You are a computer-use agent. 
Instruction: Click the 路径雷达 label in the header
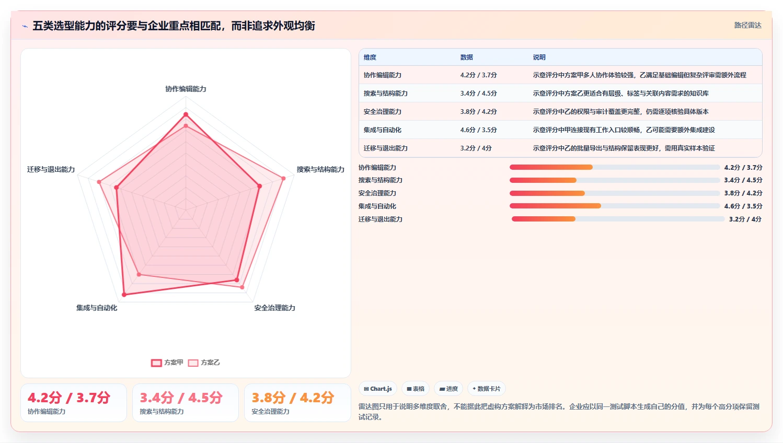tap(747, 25)
